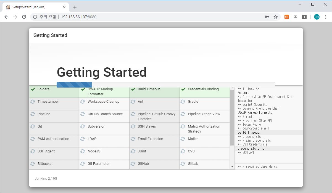Click the '** SSH Credentials' log line
This screenshot has height=193, width=332.
coord(252,144)
